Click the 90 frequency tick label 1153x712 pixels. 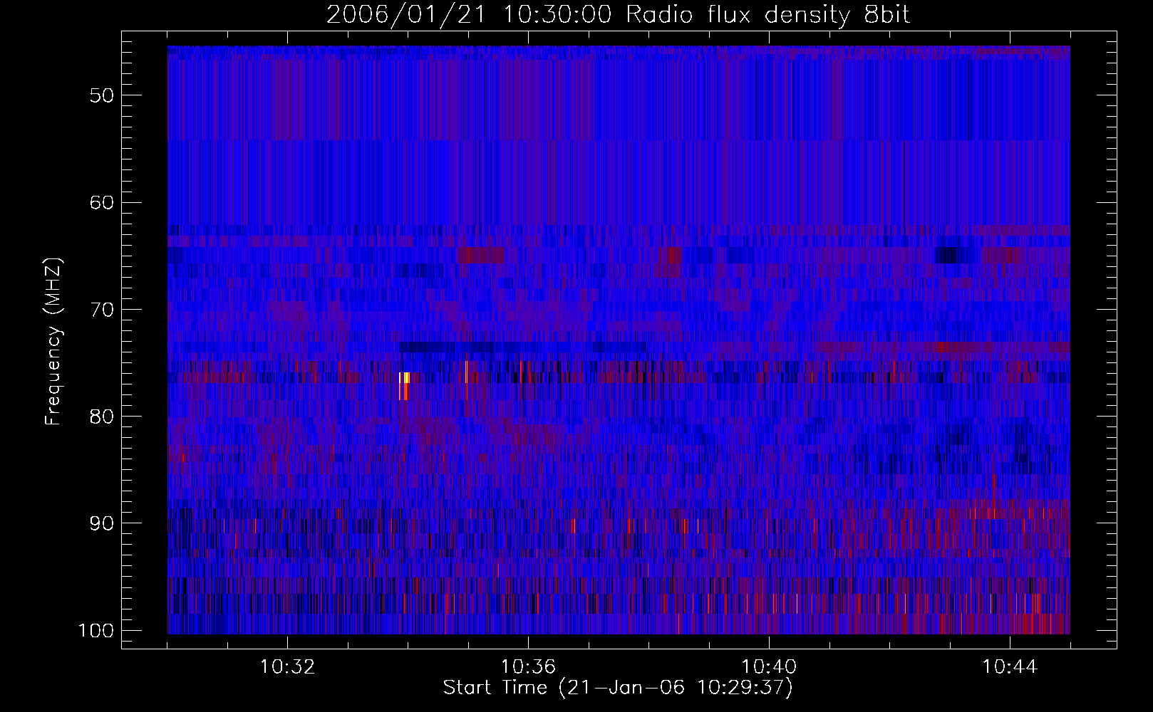[102, 523]
